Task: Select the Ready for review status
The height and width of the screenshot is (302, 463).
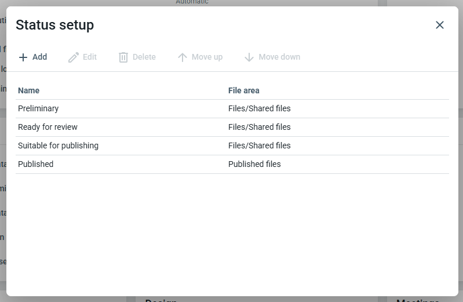Action: tap(48, 127)
